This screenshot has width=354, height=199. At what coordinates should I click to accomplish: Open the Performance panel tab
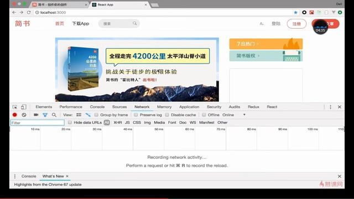click(71, 107)
